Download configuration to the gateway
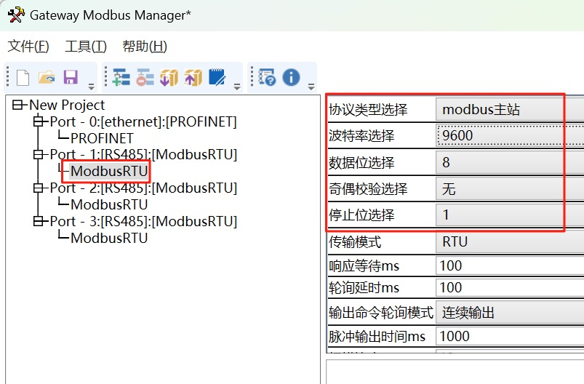The image size is (584, 384). point(169,78)
